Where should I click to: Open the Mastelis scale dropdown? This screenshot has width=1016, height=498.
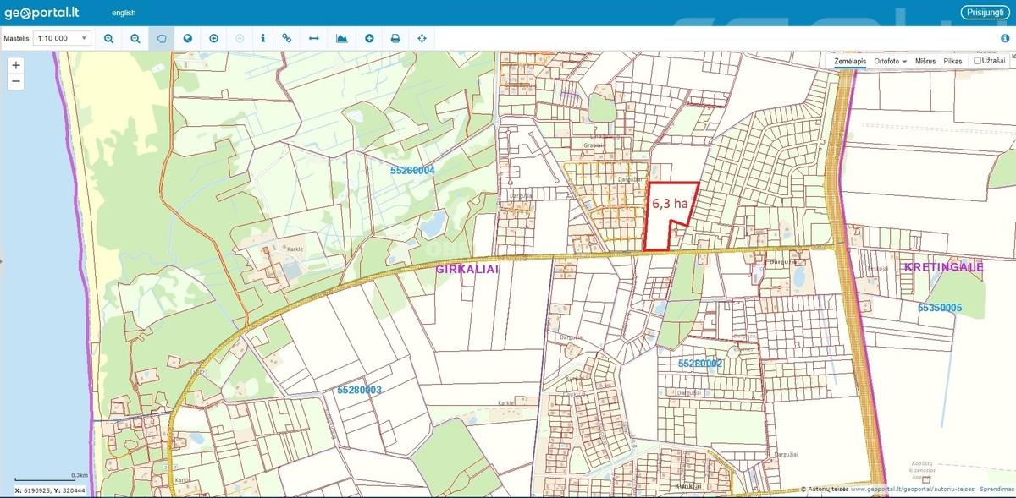click(63, 38)
